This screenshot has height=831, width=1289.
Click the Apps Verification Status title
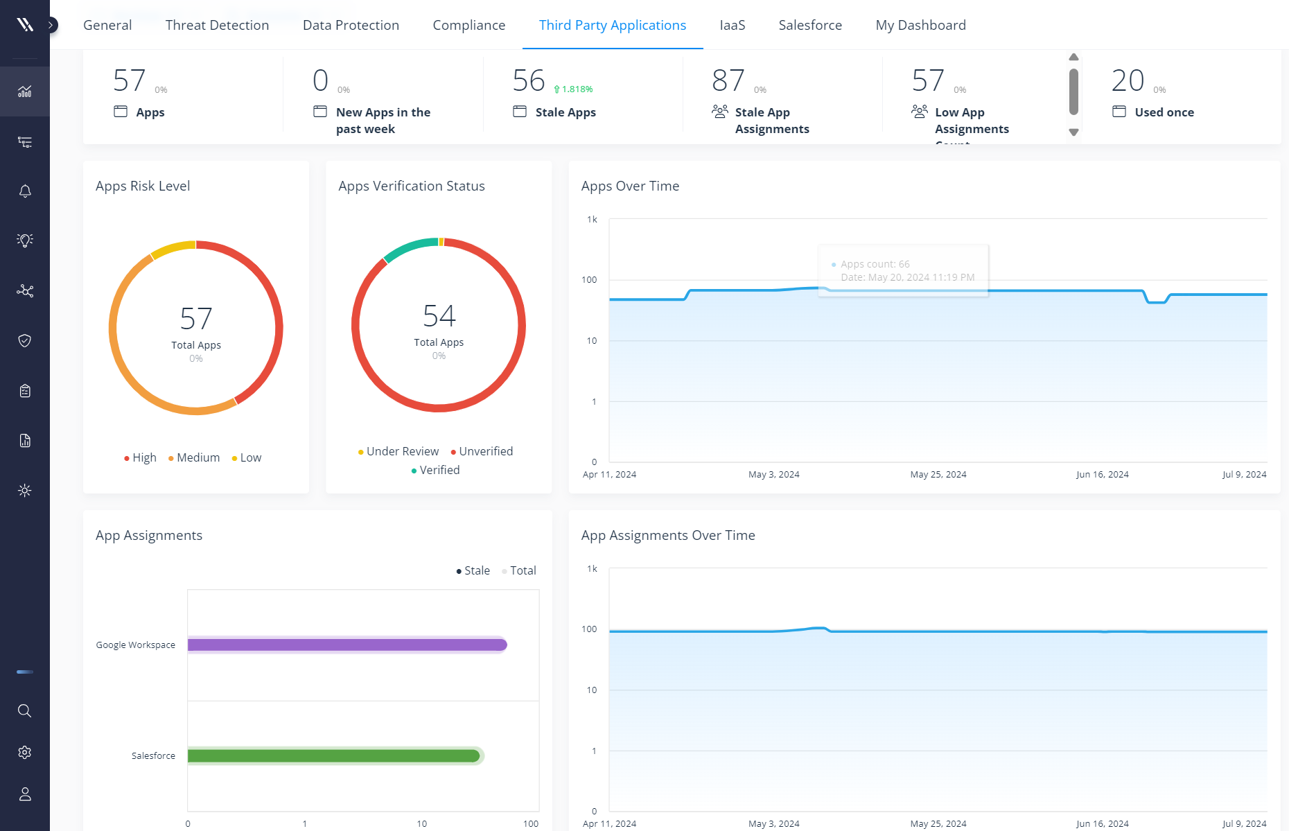412,186
